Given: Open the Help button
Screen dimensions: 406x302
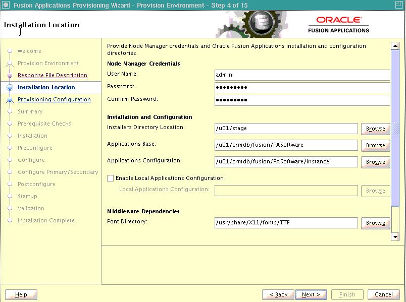Looking at the screenshot, I should pos(21,294).
